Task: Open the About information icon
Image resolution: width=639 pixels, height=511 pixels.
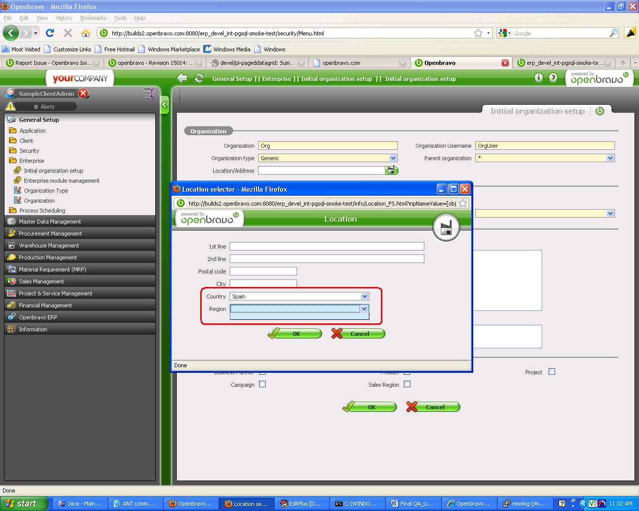Action: [538, 78]
